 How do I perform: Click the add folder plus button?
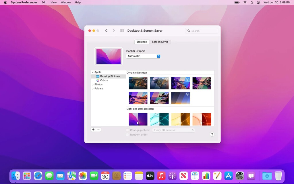(x=93, y=129)
